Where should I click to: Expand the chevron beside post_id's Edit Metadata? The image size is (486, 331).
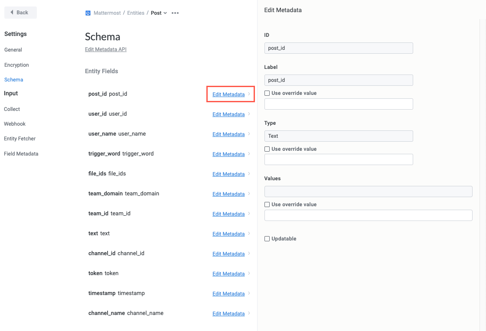click(x=248, y=94)
